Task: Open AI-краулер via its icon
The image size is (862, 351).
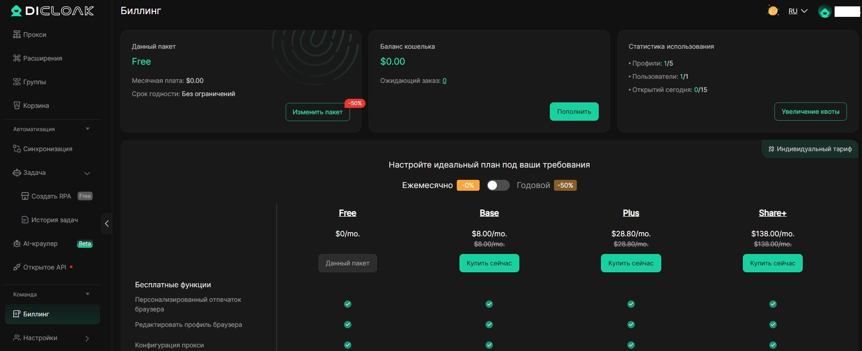Action: click(17, 244)
